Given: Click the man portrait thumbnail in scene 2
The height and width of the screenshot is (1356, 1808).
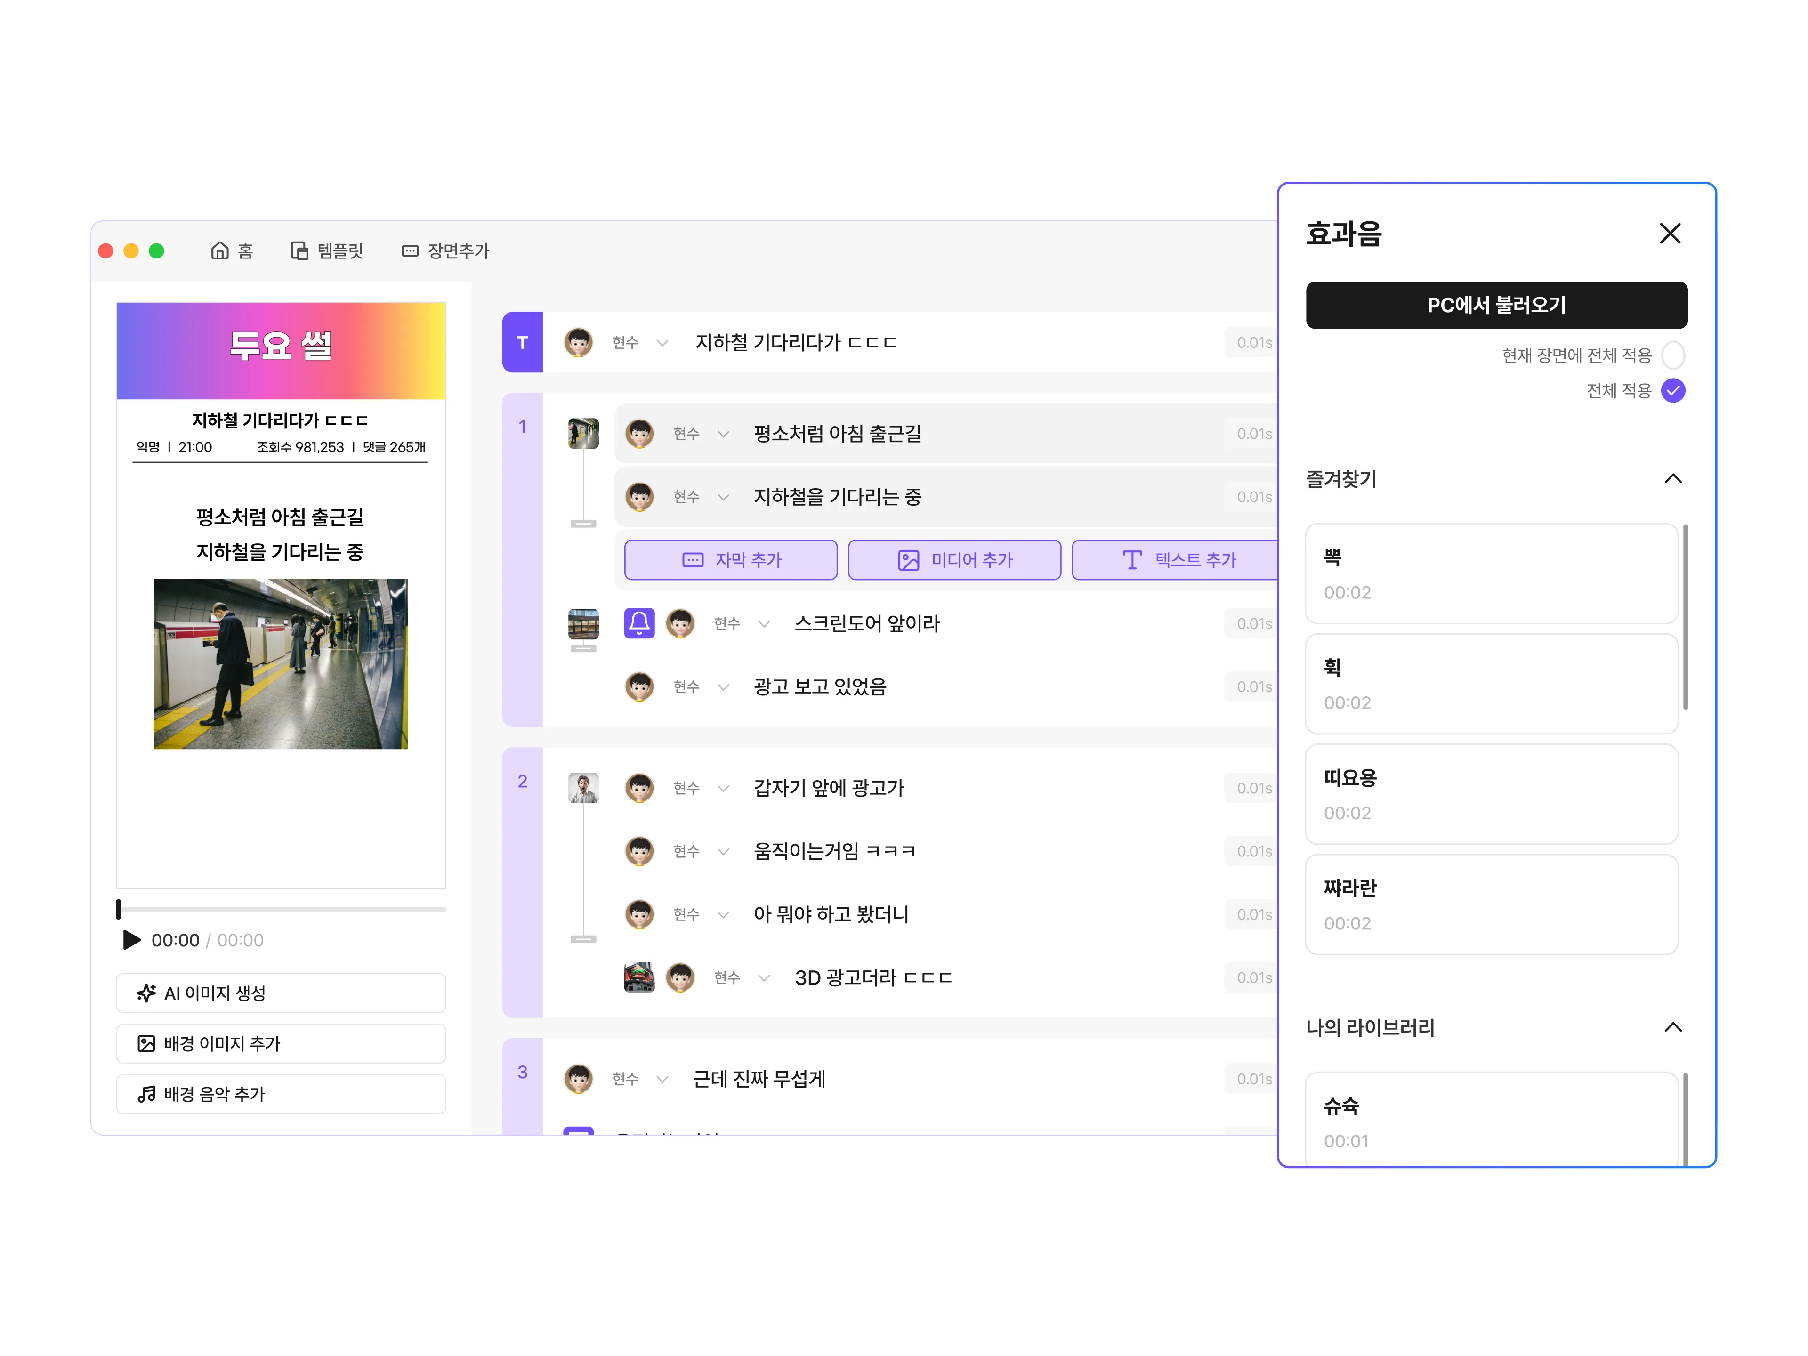Looking at the screenshot, I should point(583,788).
